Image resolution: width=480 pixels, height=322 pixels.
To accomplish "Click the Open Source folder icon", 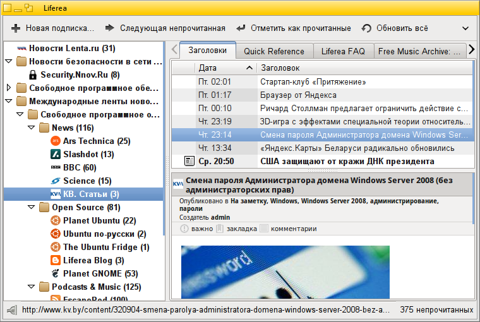I will (44, 207).
